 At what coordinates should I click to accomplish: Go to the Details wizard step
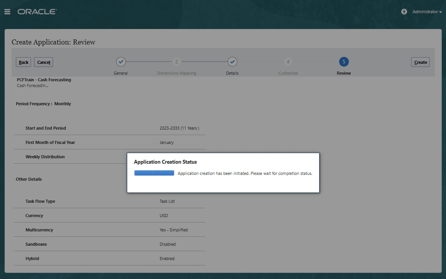click(232, 62)
